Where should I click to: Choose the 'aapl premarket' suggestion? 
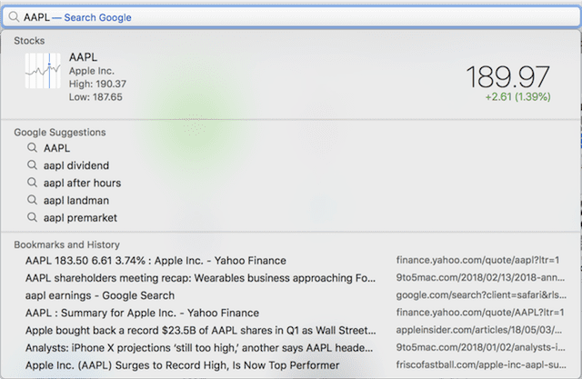(80, 218)
